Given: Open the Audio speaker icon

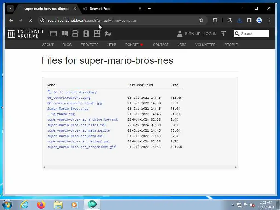Looking at the screenshot, I should pos(86,34).
